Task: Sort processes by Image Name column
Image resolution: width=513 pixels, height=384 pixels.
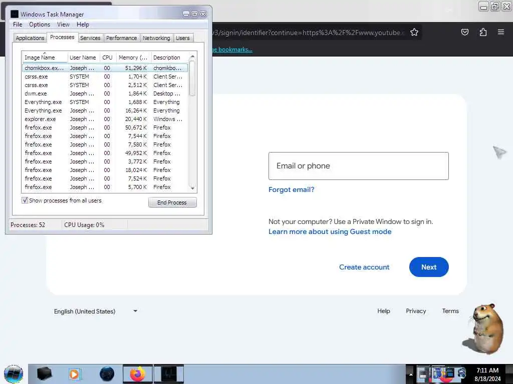Action: coord(45,57)
